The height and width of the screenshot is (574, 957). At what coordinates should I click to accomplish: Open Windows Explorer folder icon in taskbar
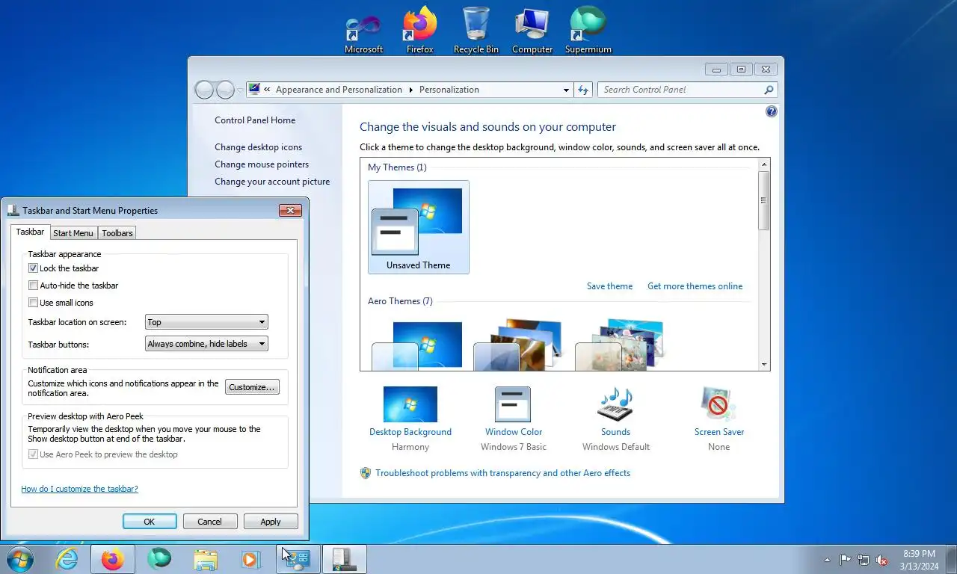tap(206, 559)
